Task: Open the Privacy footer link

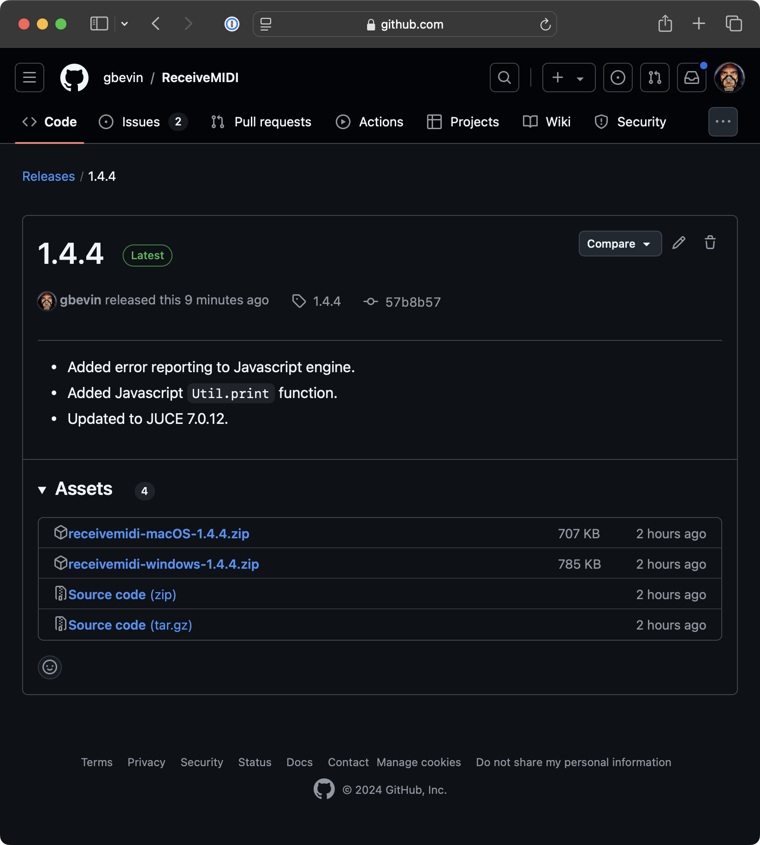Action: [146, 762]
